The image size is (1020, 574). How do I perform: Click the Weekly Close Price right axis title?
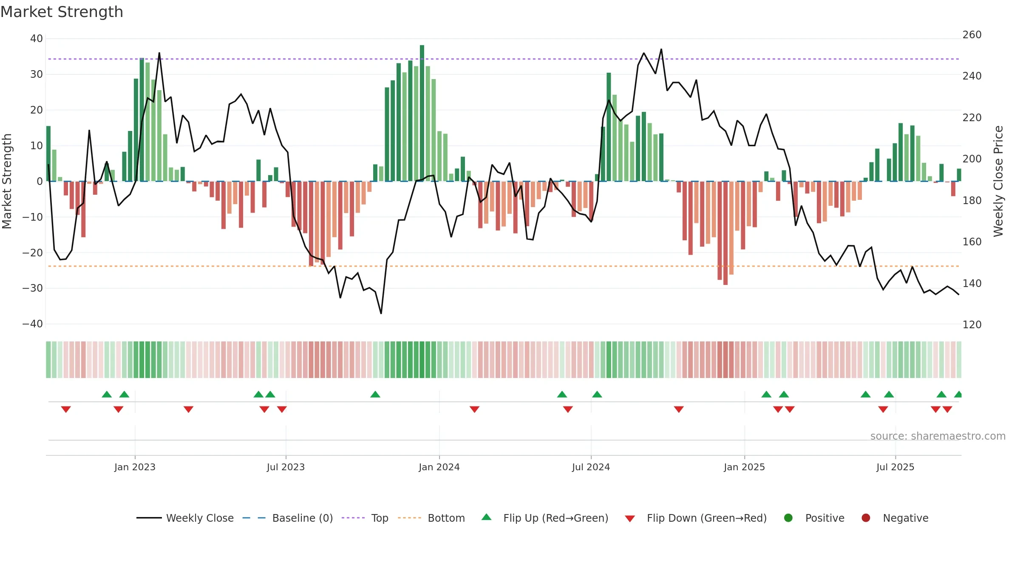pos(998,181)
